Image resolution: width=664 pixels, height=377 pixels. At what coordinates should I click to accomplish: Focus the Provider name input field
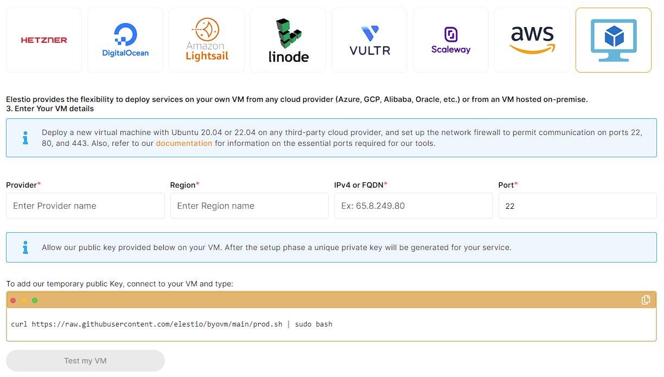click(x=85, y=206)
